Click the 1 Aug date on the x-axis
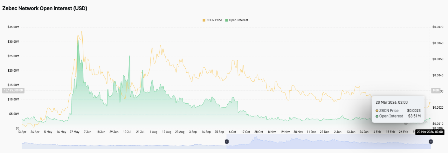The height and width of the screenshot is (153, 448). point(153,132)
